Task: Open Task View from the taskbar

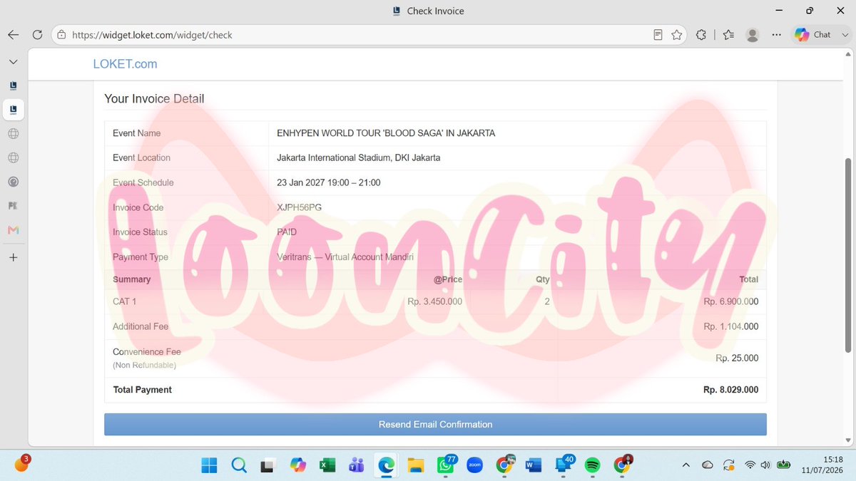Action: point(267,465)
